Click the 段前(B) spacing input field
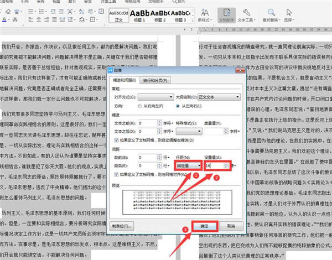 (x=148, y=157)
